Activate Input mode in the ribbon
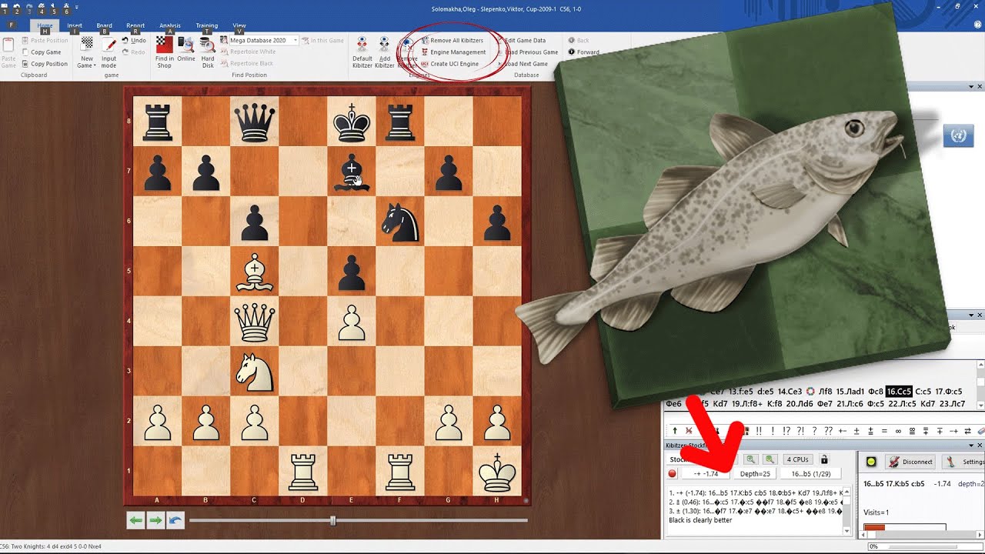This screenshot has width=985, height=554. [109, 52]
